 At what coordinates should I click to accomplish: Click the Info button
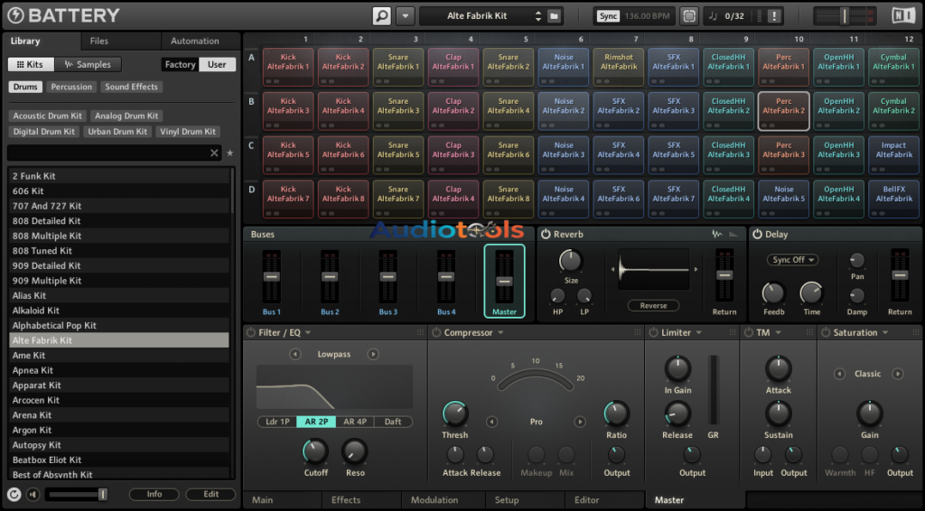coord(154,495)
